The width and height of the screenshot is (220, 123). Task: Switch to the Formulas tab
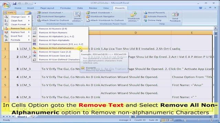pos(65,8)
